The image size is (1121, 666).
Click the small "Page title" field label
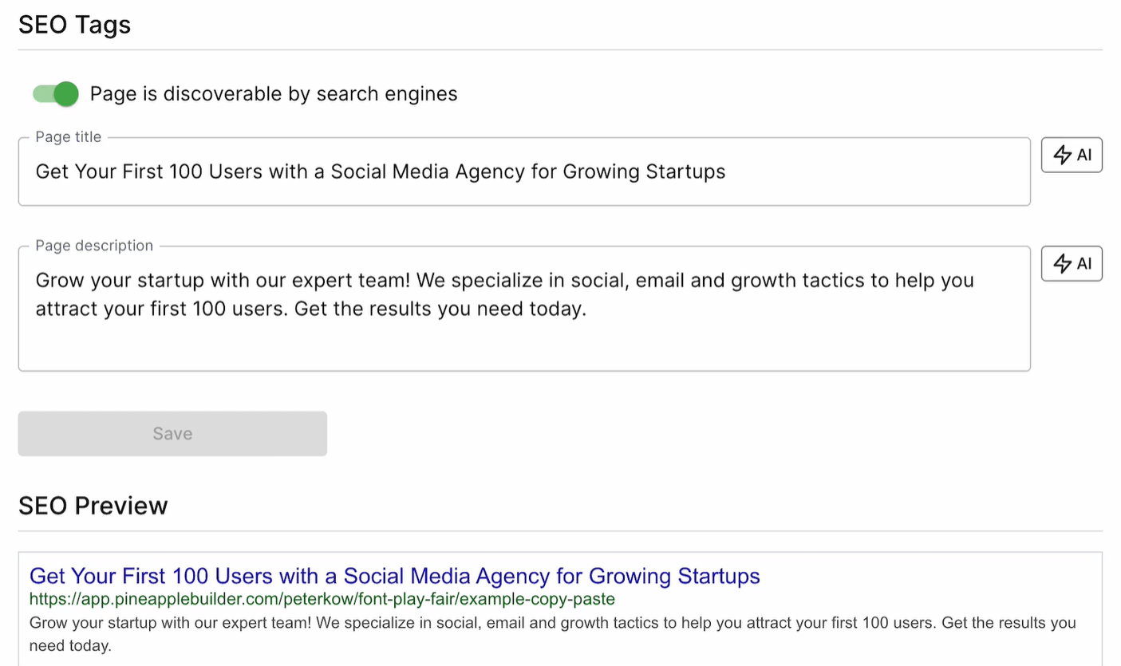tap(68, 137)
